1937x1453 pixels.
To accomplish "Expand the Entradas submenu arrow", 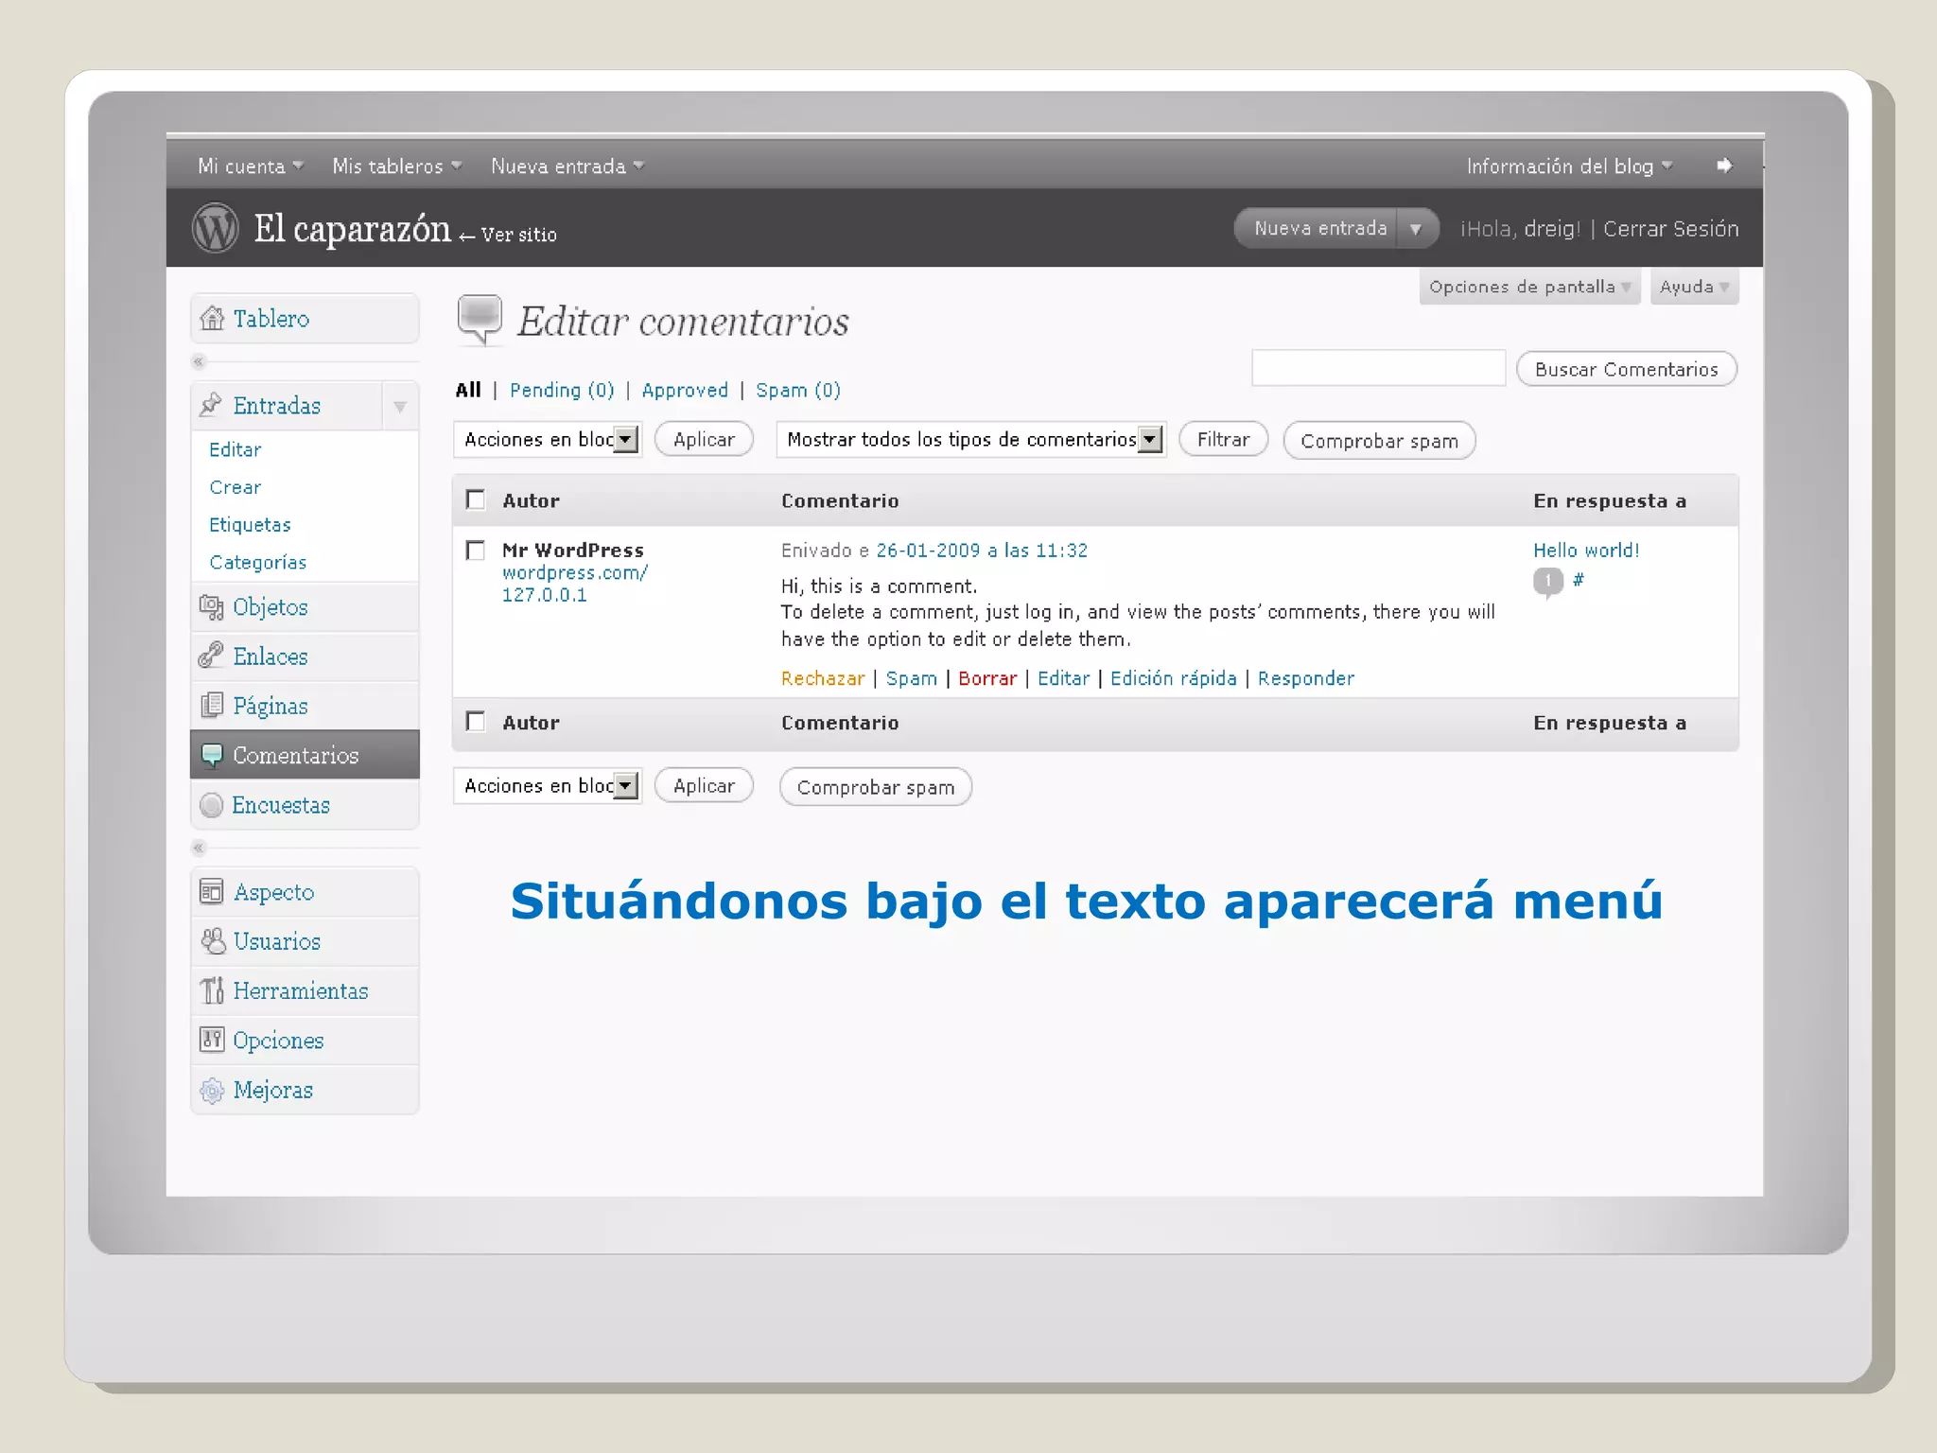I will point(400,407).
